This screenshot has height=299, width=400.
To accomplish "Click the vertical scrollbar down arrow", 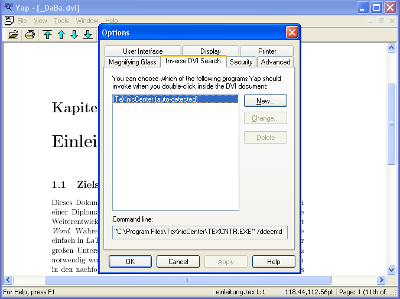I will pyautogui.click(x=391, y=269).
